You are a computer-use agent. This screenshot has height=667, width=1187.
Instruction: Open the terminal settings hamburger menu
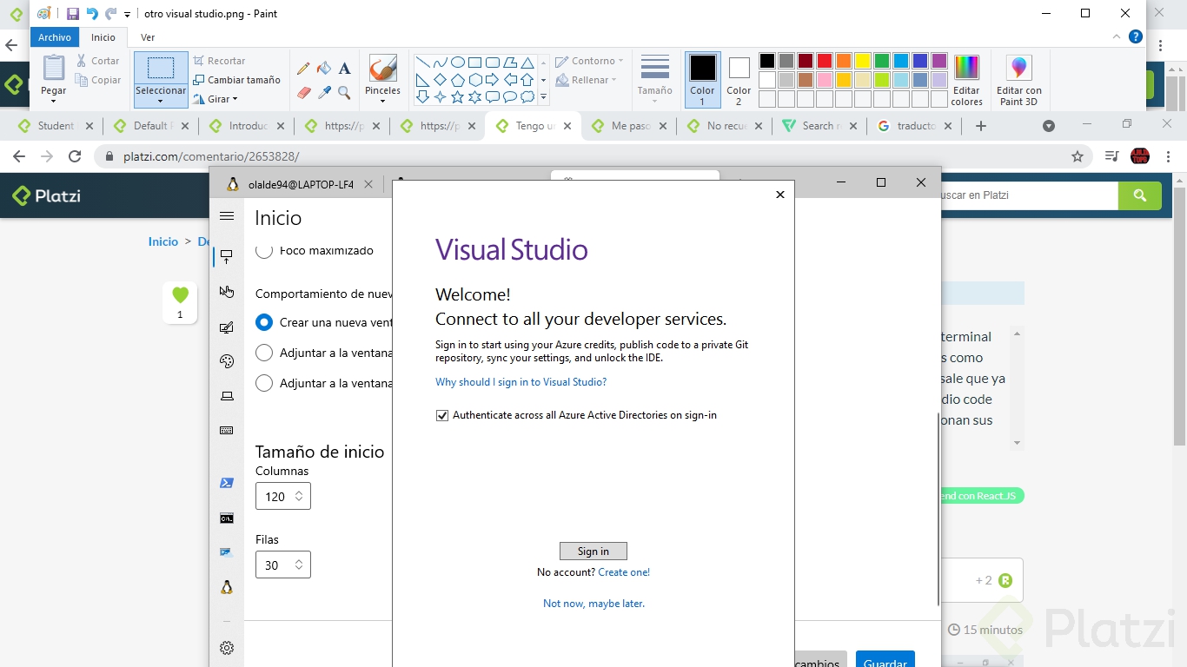coord(227,216)
